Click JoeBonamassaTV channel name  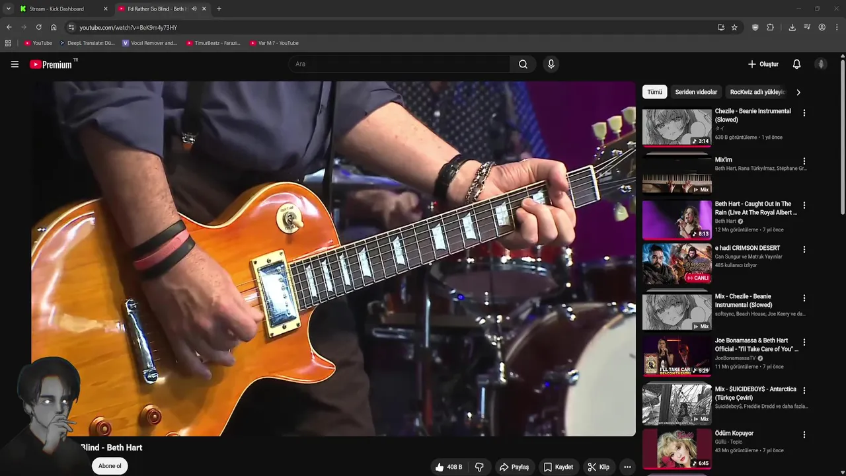735,358
